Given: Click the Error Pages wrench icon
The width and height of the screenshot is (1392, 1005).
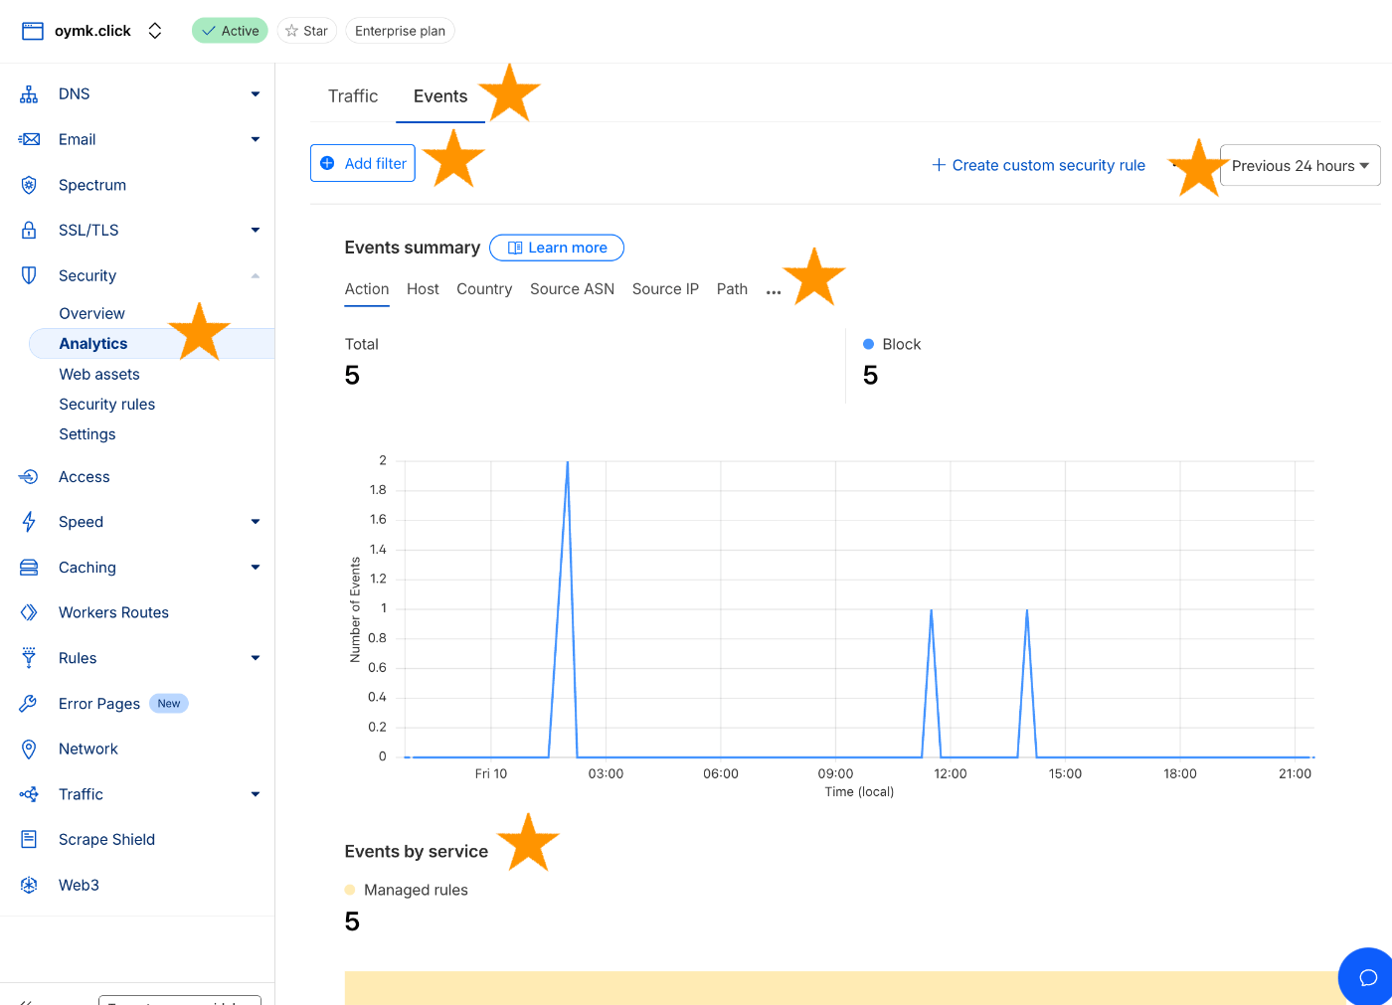Looking at the screenshot, I should pyautogui.click(x=29, y=704).
